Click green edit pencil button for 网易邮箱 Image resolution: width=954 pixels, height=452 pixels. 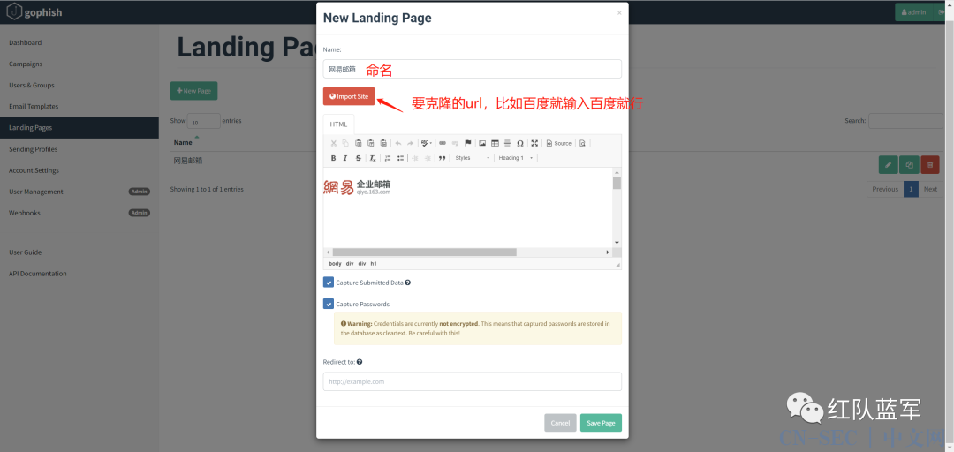889,165
